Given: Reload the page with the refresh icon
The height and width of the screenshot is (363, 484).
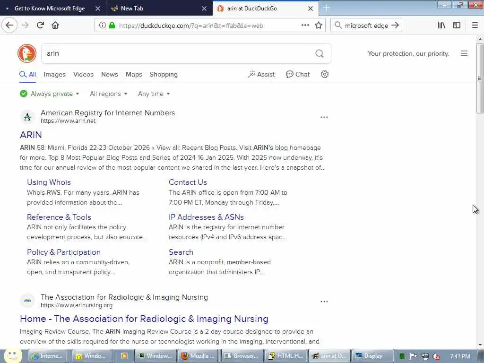Looking at the screenshot, I should [40, 26].
